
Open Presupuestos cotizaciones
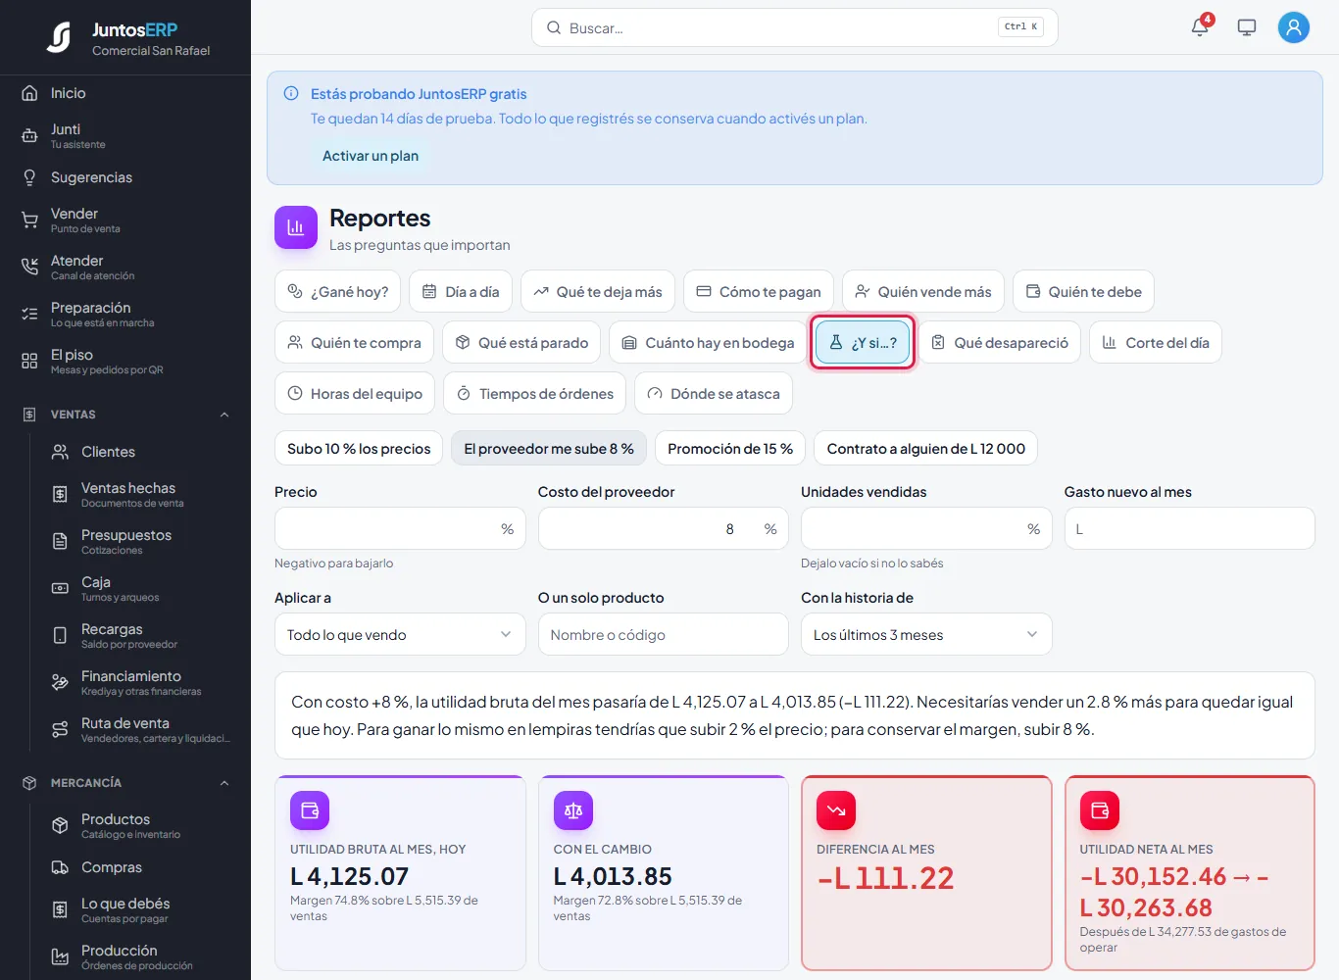coord(141,542)
